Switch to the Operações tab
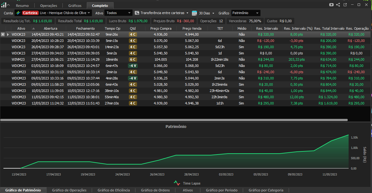 coord(49,5)
